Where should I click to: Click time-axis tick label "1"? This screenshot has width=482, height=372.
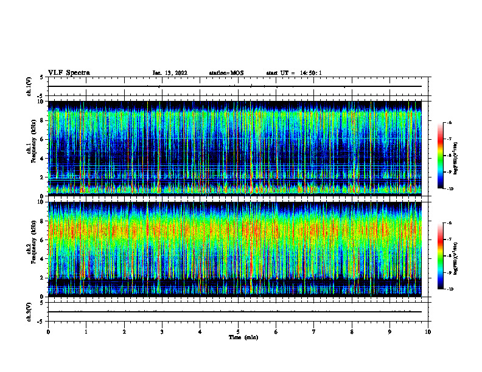[86, 332]
